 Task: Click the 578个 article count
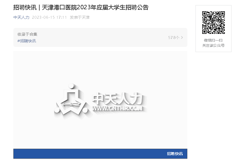click(x=174, y=37)
